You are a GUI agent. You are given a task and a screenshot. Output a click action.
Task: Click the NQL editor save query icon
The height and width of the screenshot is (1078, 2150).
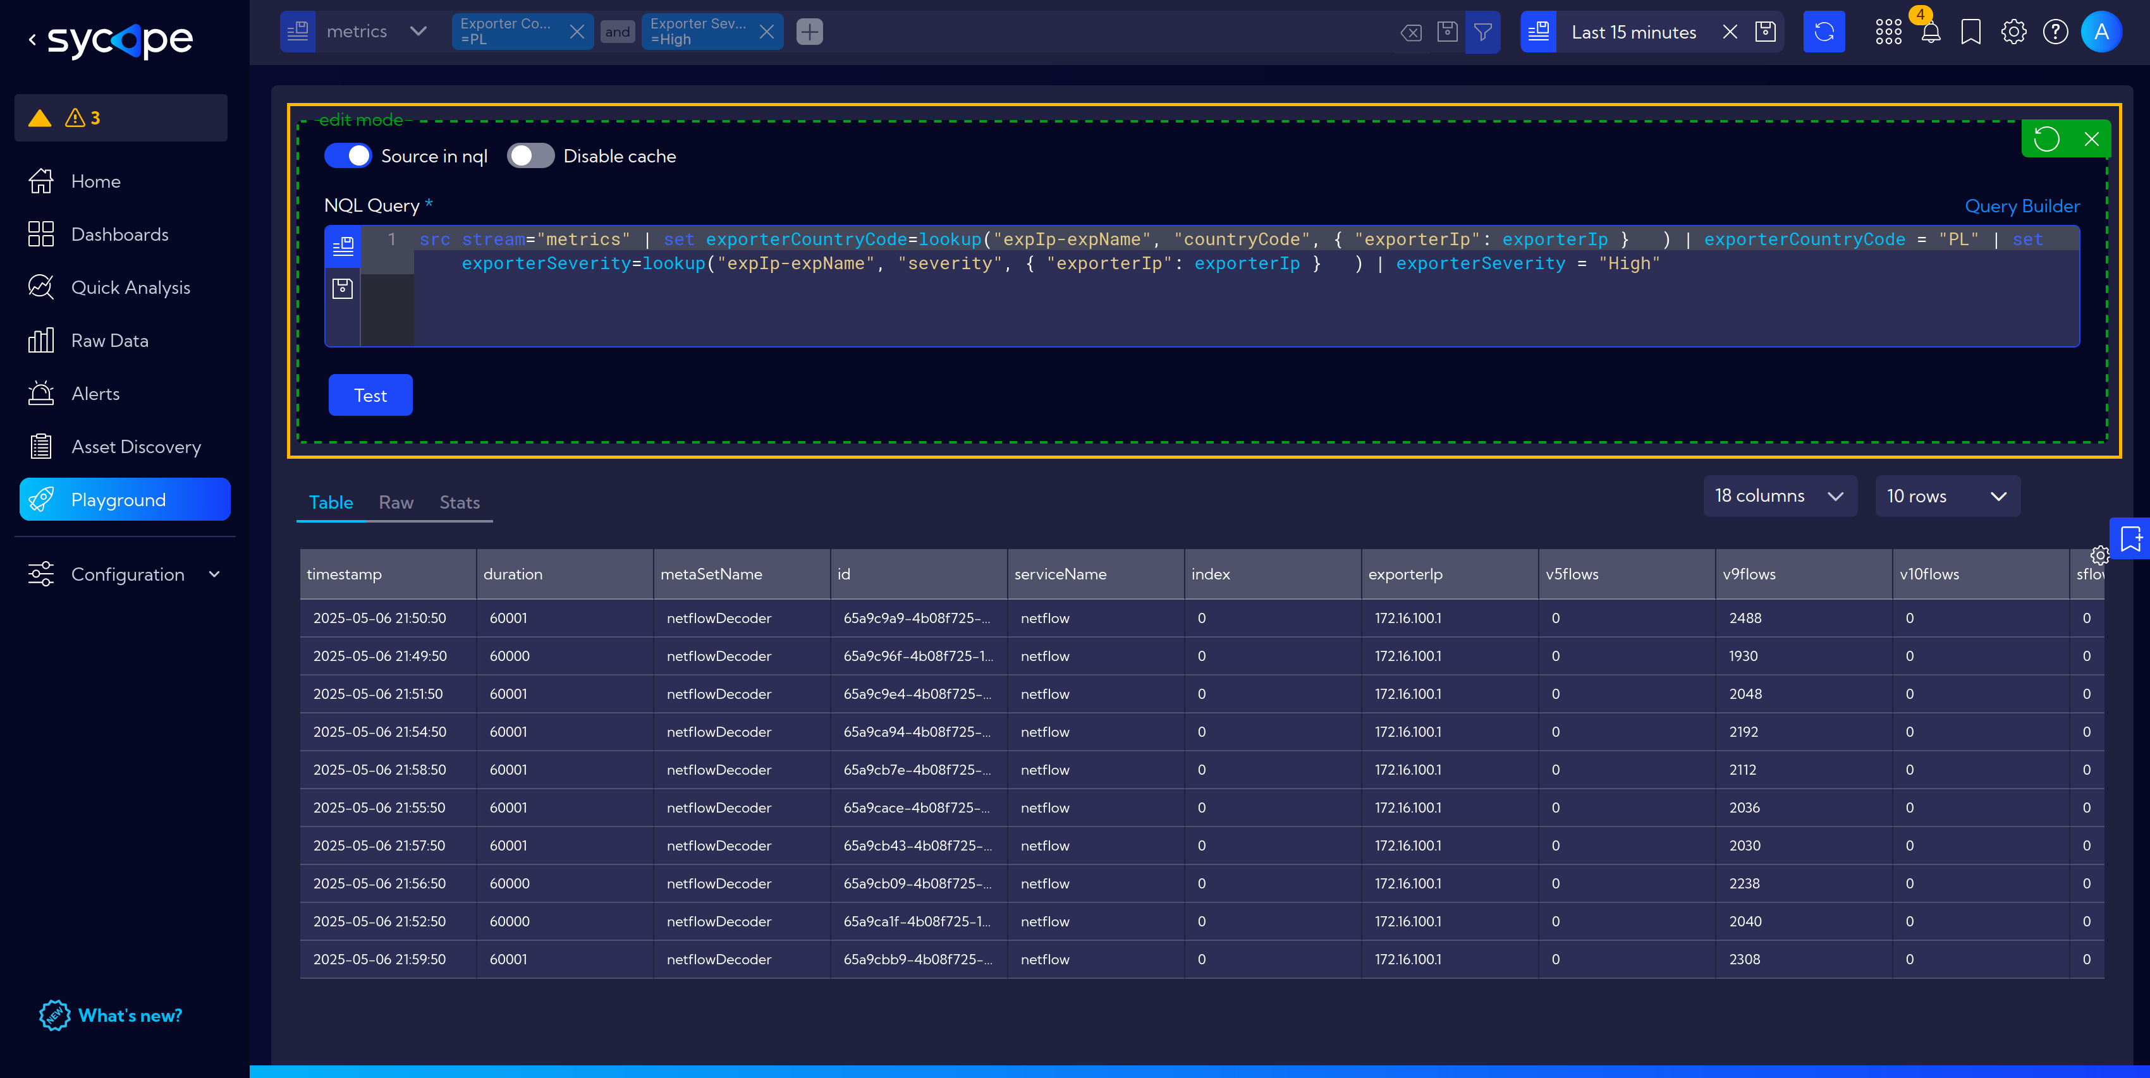click(343, 289)
